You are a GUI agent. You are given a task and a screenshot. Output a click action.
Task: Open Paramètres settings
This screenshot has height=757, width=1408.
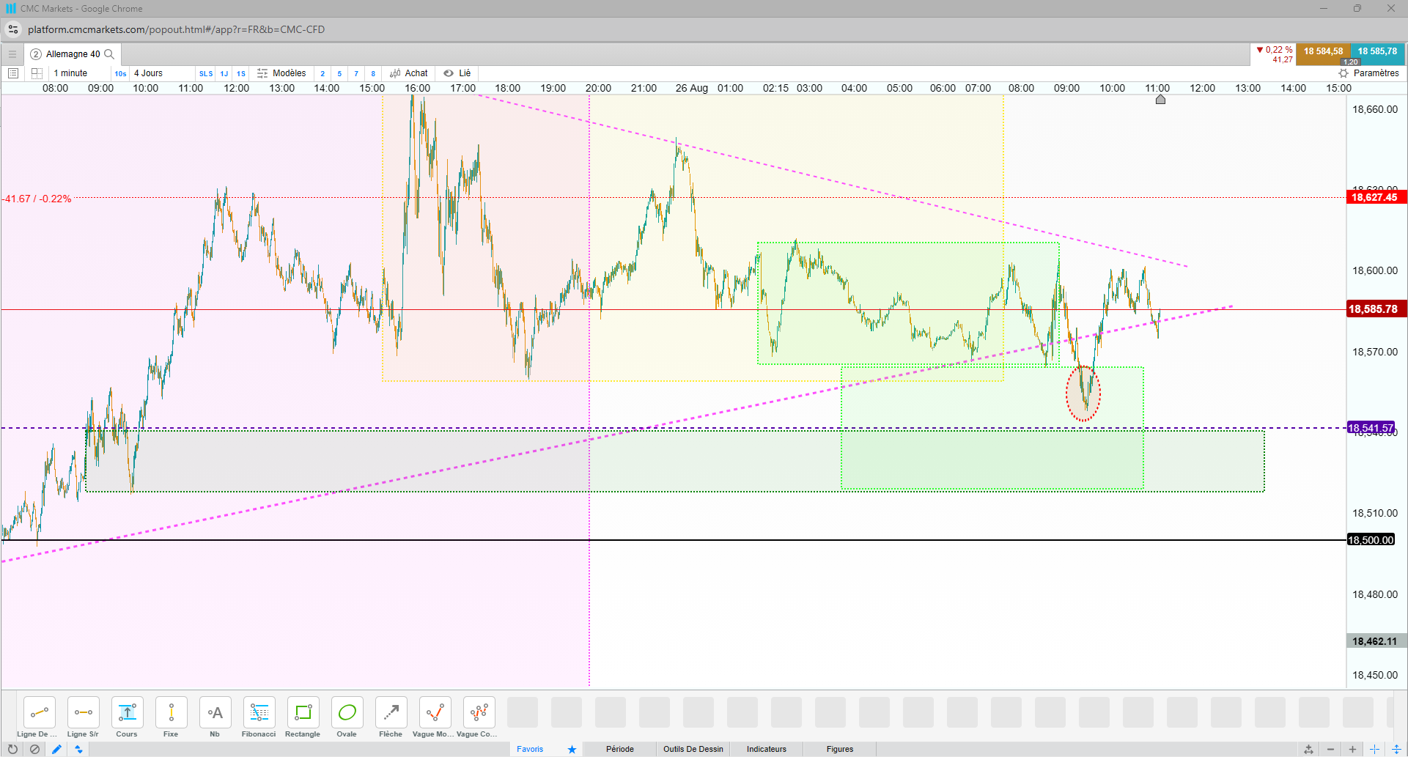[1368, 73]
